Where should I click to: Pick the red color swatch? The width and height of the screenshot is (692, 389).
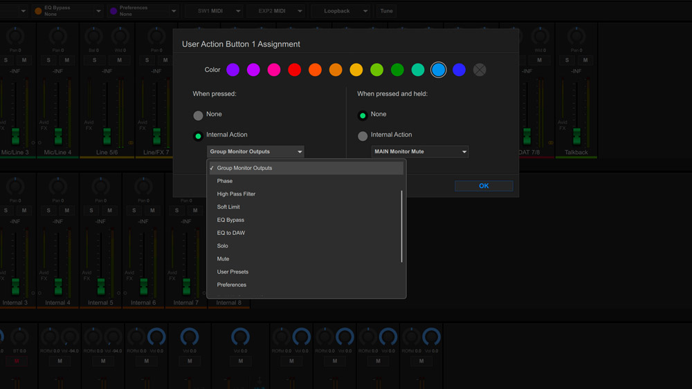click(x=294, y=70)
